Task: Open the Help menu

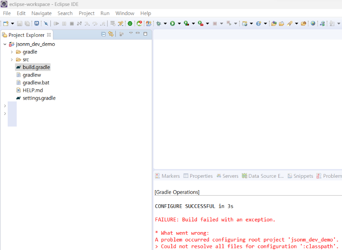Action: (146, 13)
